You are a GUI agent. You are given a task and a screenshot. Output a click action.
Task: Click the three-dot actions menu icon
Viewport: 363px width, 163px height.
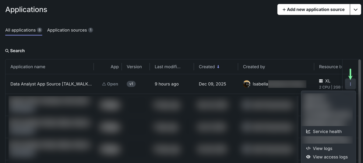click(x=350, y=84)
